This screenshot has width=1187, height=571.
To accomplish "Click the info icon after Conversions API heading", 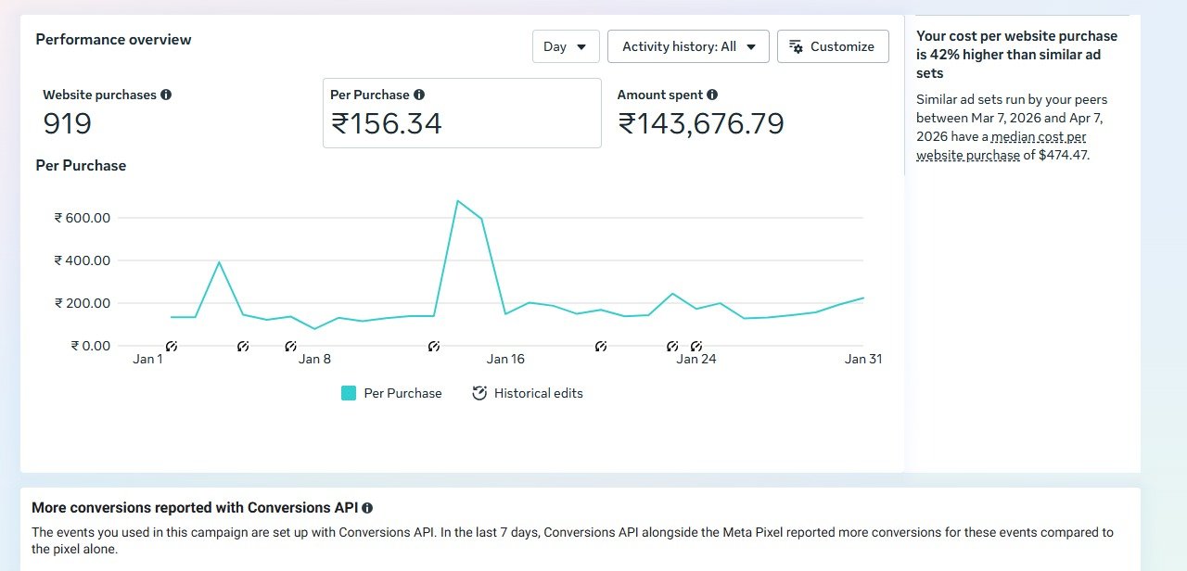I will [x=368, y=508].
